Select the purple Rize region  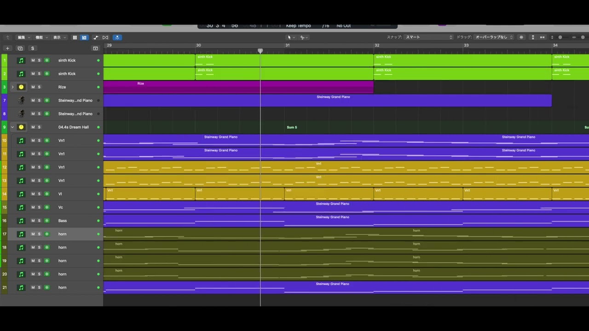pos(238,87)
